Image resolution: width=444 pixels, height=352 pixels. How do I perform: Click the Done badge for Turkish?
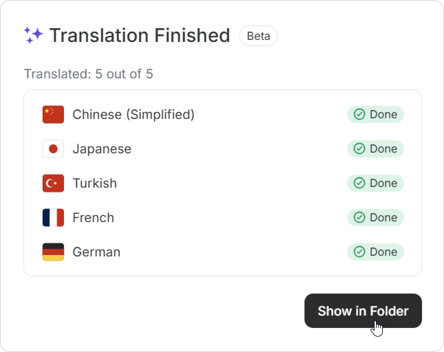[x=375, y=183]
